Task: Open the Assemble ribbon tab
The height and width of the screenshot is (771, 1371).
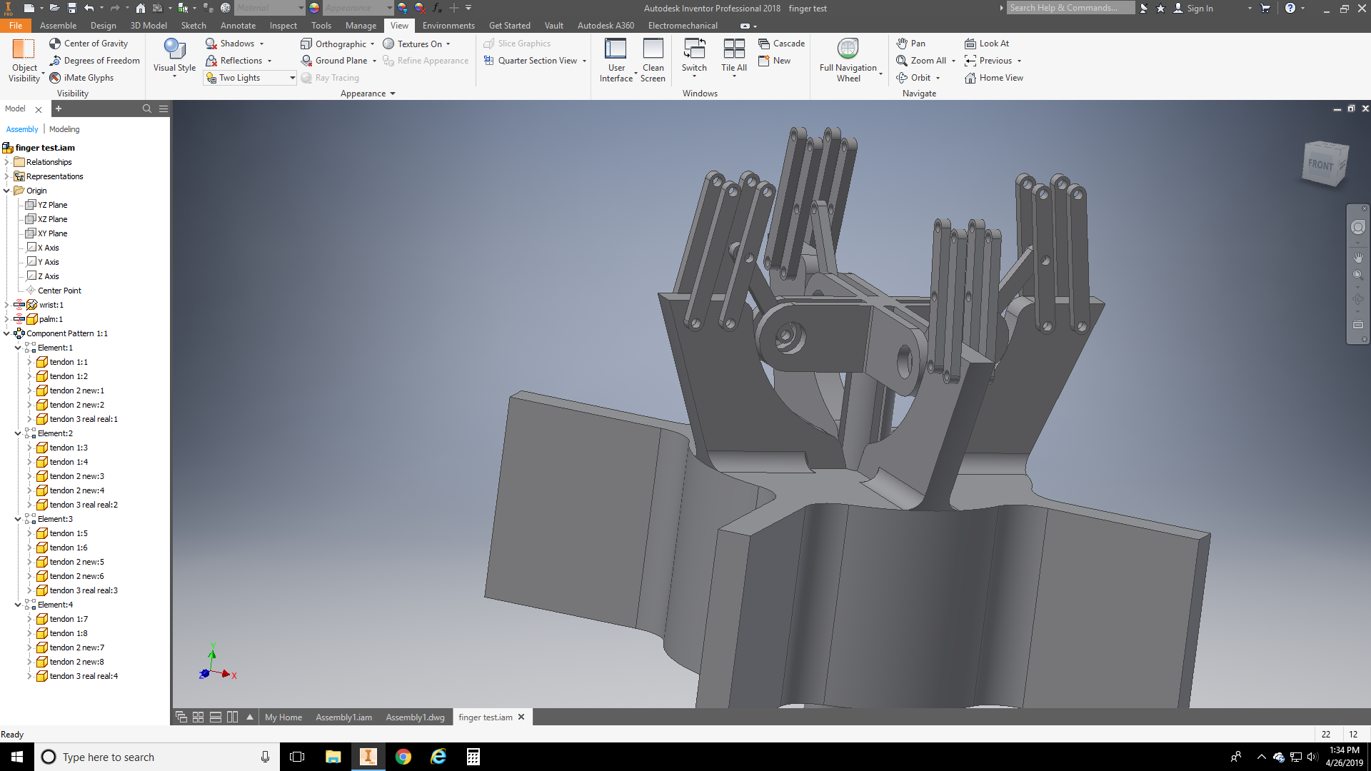Action: (x=58, y=26)
